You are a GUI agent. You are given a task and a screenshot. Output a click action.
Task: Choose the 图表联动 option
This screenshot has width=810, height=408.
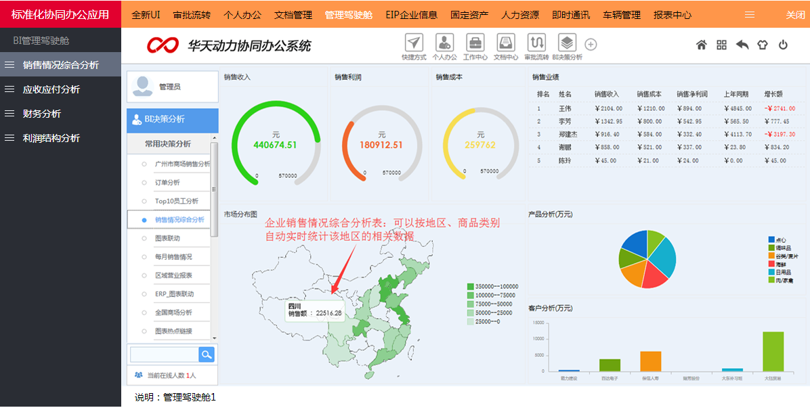(x=168, y=238)
